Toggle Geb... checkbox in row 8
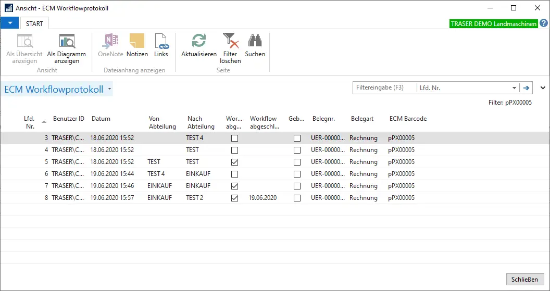Viewport: 550px width, 291px height. [x=297, y=198]
